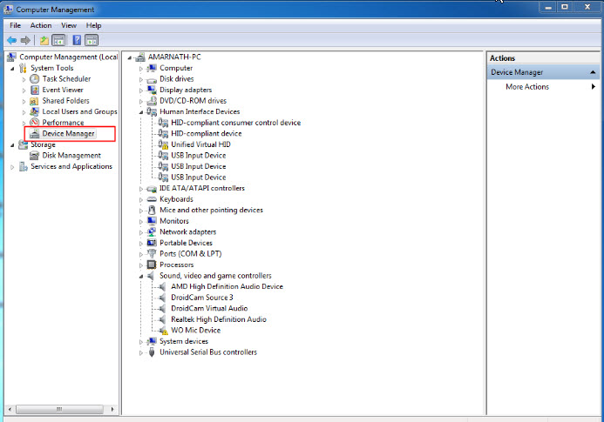Click the Task Scheduler clock icon

click(x=35, y=79)
